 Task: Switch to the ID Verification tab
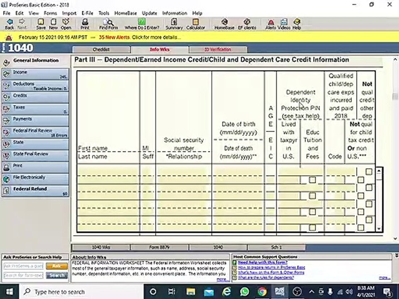(x=218, y=49)
